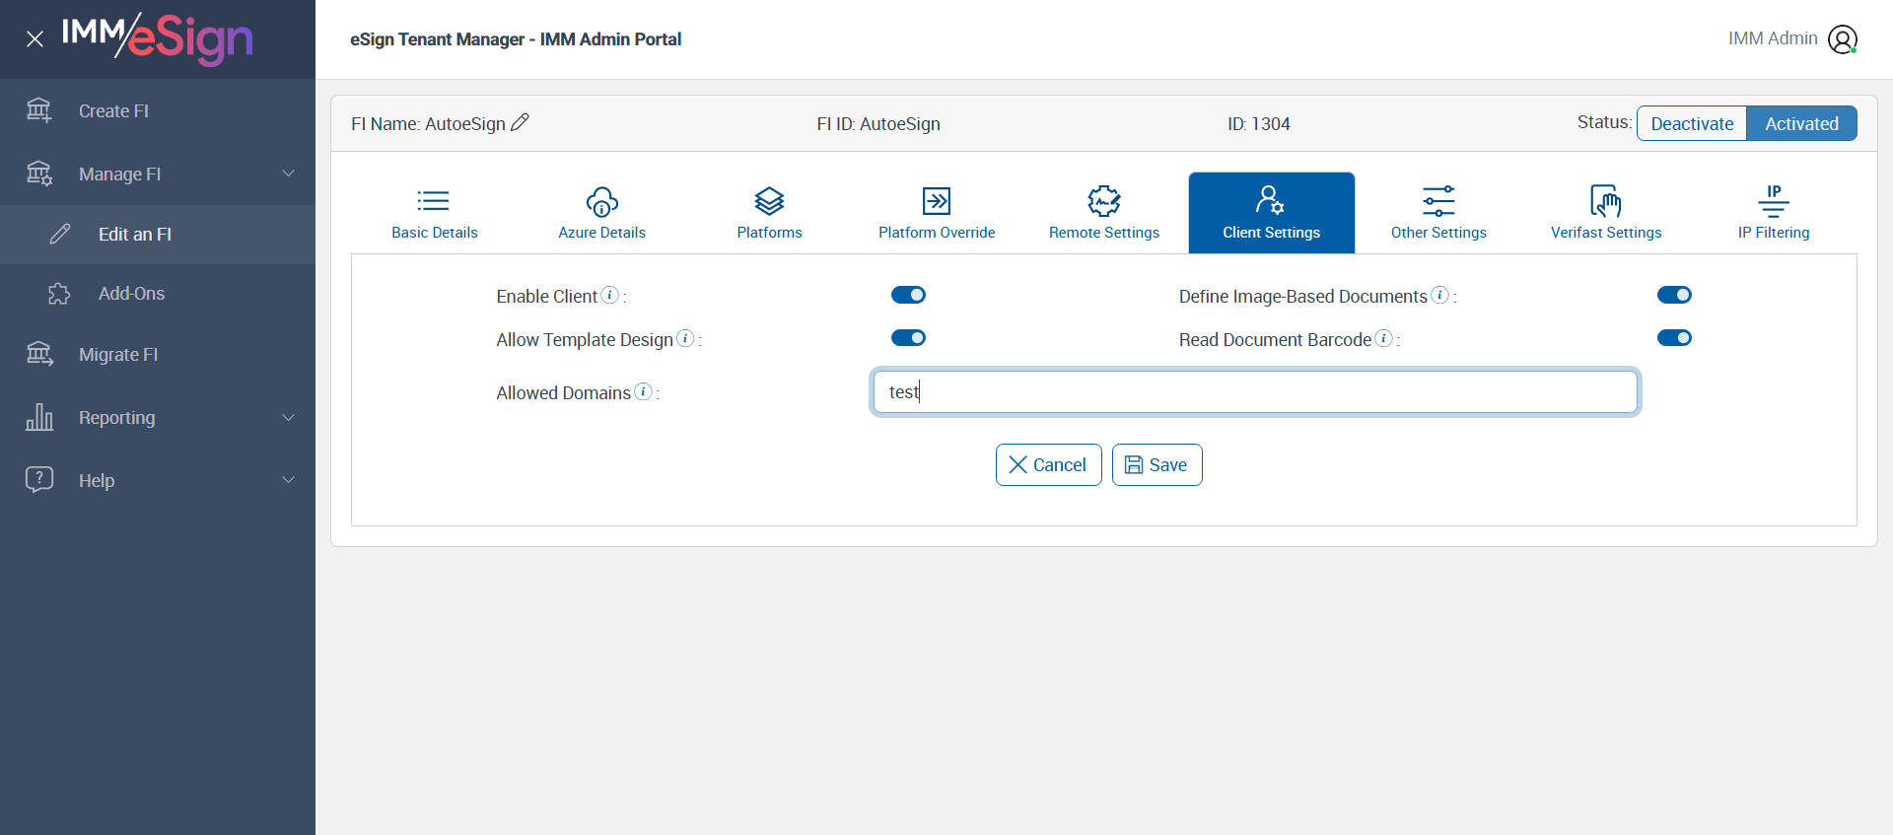Image resolution: width=1893 pixels, height=835 pixels.
Task: Show info for Allow Template Design
Action: pos(686,338)
